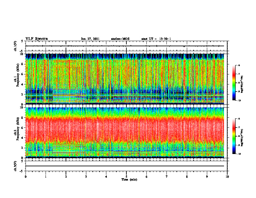This screenshot has height=198, width=256.
Task: Click the ch.1 voltage waveform trace
Action: tap(125, 46)
